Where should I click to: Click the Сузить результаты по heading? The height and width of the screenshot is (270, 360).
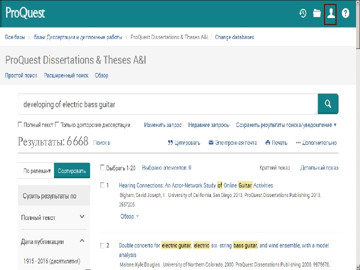pos(49,196)
